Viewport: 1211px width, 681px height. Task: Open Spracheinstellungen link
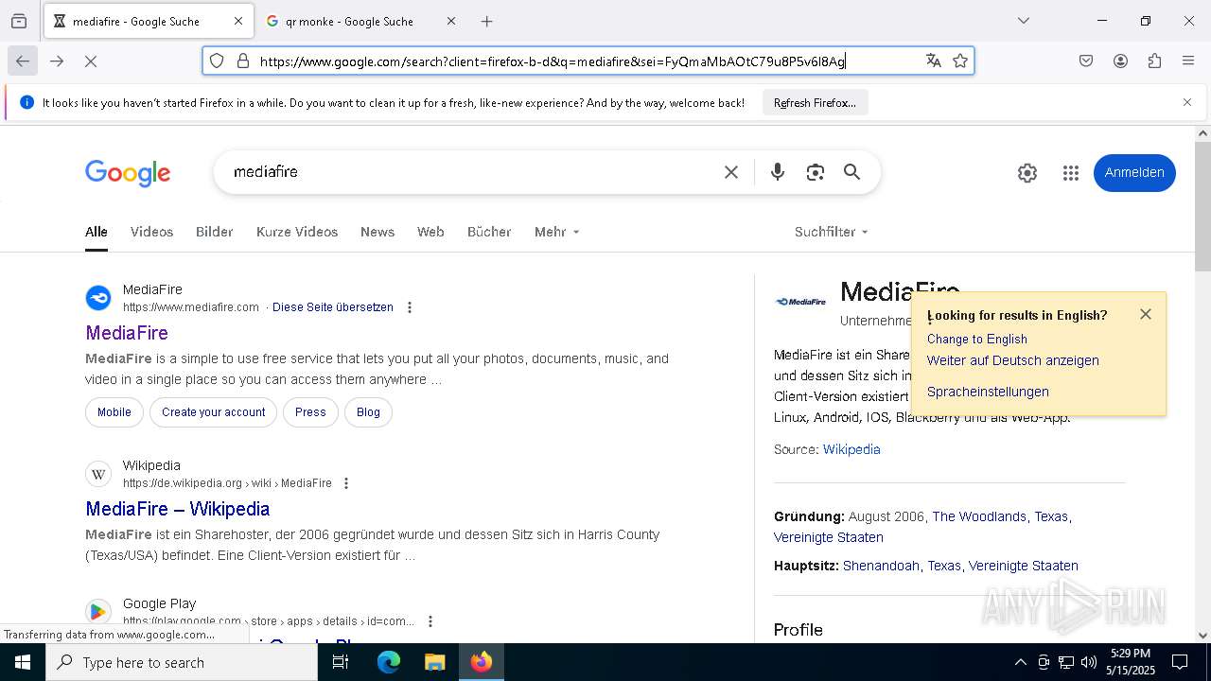click(988, 392)
